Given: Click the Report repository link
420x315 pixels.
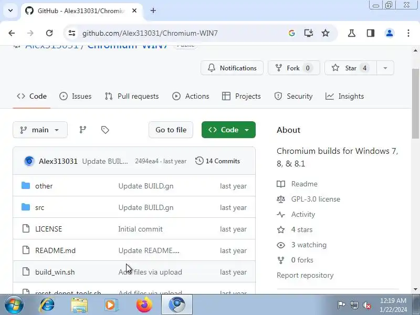Looking at the screenshot, I should (x=305, y=275).
